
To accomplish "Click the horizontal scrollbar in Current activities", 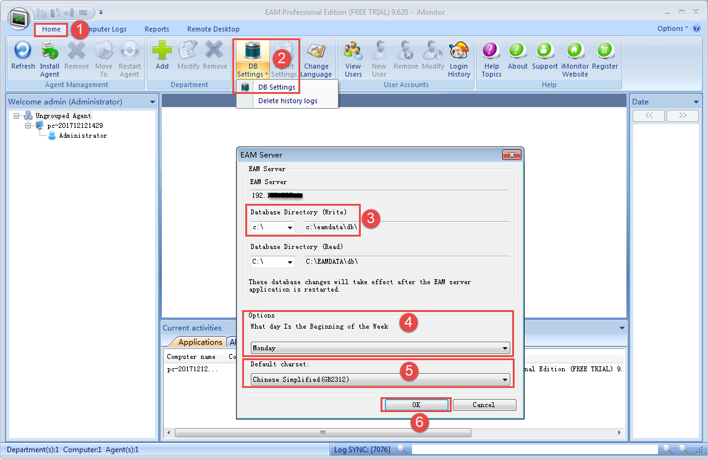I will click(x=323, y=433).
